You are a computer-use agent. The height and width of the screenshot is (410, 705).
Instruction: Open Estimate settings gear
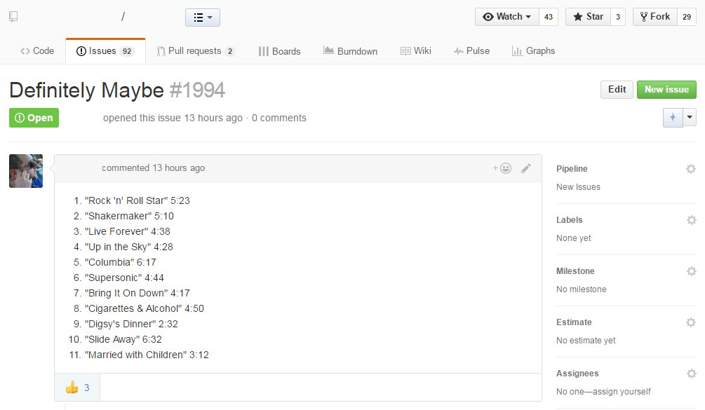click(x=690, y=322)
